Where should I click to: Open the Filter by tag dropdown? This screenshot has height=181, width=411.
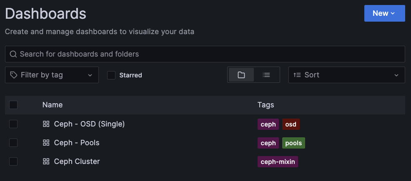pos(52,75)
